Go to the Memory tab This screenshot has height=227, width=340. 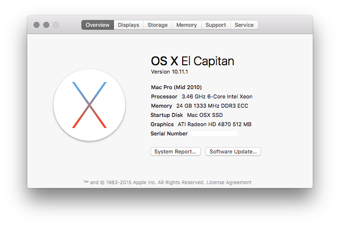pyautogui.click(x=187, y=25)
